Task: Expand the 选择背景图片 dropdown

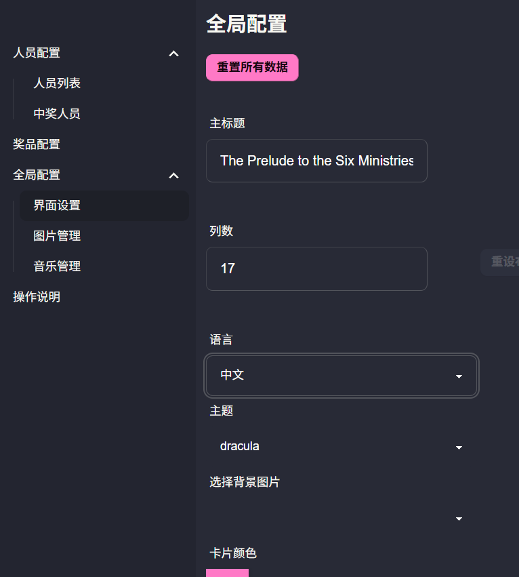Action: (x=341, y=519)
